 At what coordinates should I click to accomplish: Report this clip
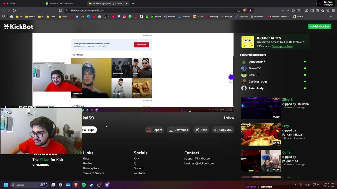coord(155,130)
